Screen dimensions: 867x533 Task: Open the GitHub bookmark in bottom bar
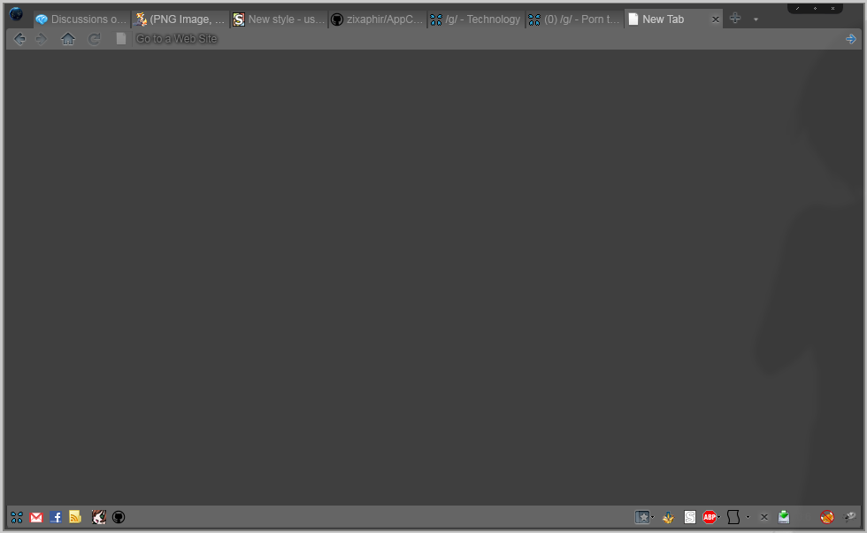tap(119, 517)
